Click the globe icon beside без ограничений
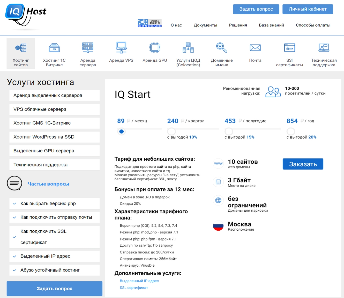The image size is (344, 298). click(218, 200)
